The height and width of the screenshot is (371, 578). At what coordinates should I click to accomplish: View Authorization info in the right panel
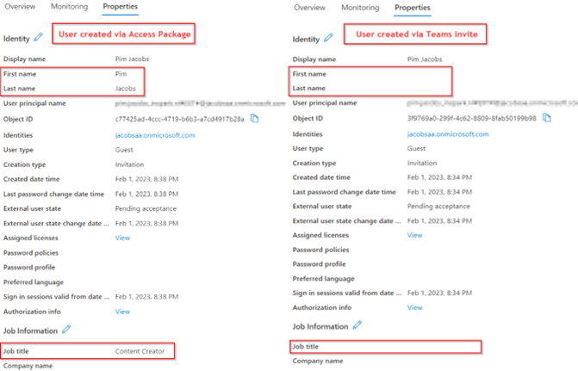pyautogui.click(x=415, y=307)
